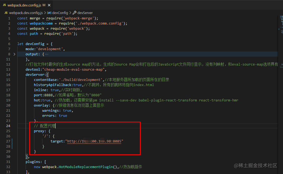Click 'webpack-merge' string on line 1
Screen dimensions: 283x174
coord(79,18)
